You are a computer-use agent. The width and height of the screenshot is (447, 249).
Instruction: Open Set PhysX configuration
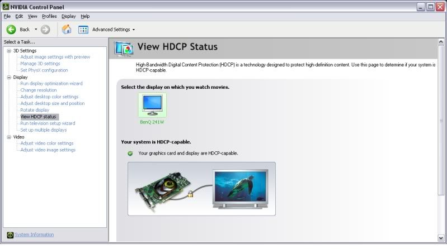click(44, 70)
